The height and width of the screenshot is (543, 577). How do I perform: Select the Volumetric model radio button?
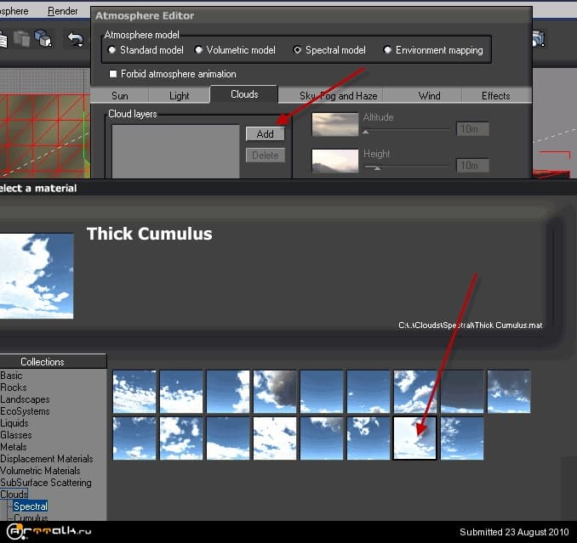pyautogui.click(x=198, y=49)
